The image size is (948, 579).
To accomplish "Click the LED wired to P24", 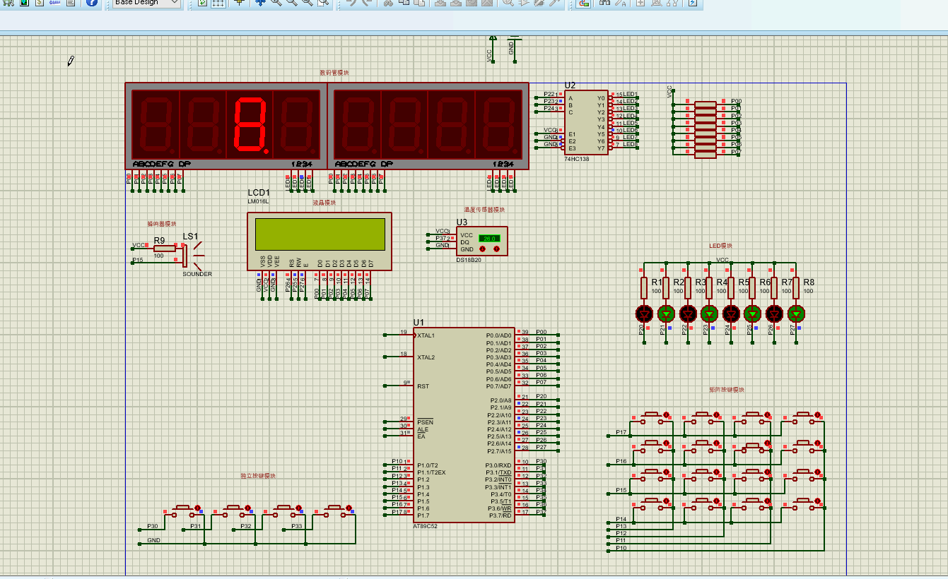I will [x=731, y=313].
